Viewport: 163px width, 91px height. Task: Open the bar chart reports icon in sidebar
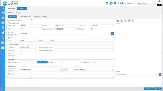click(x=3, y=17)
